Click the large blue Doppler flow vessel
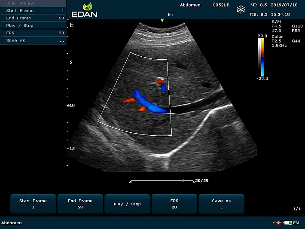The image size is (305, 229). (x=149, y=103)
